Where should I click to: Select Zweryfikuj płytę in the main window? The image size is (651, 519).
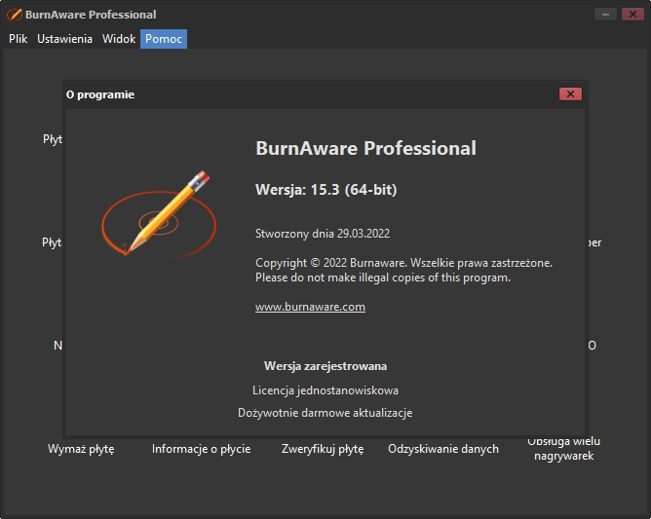coord(323,449)
